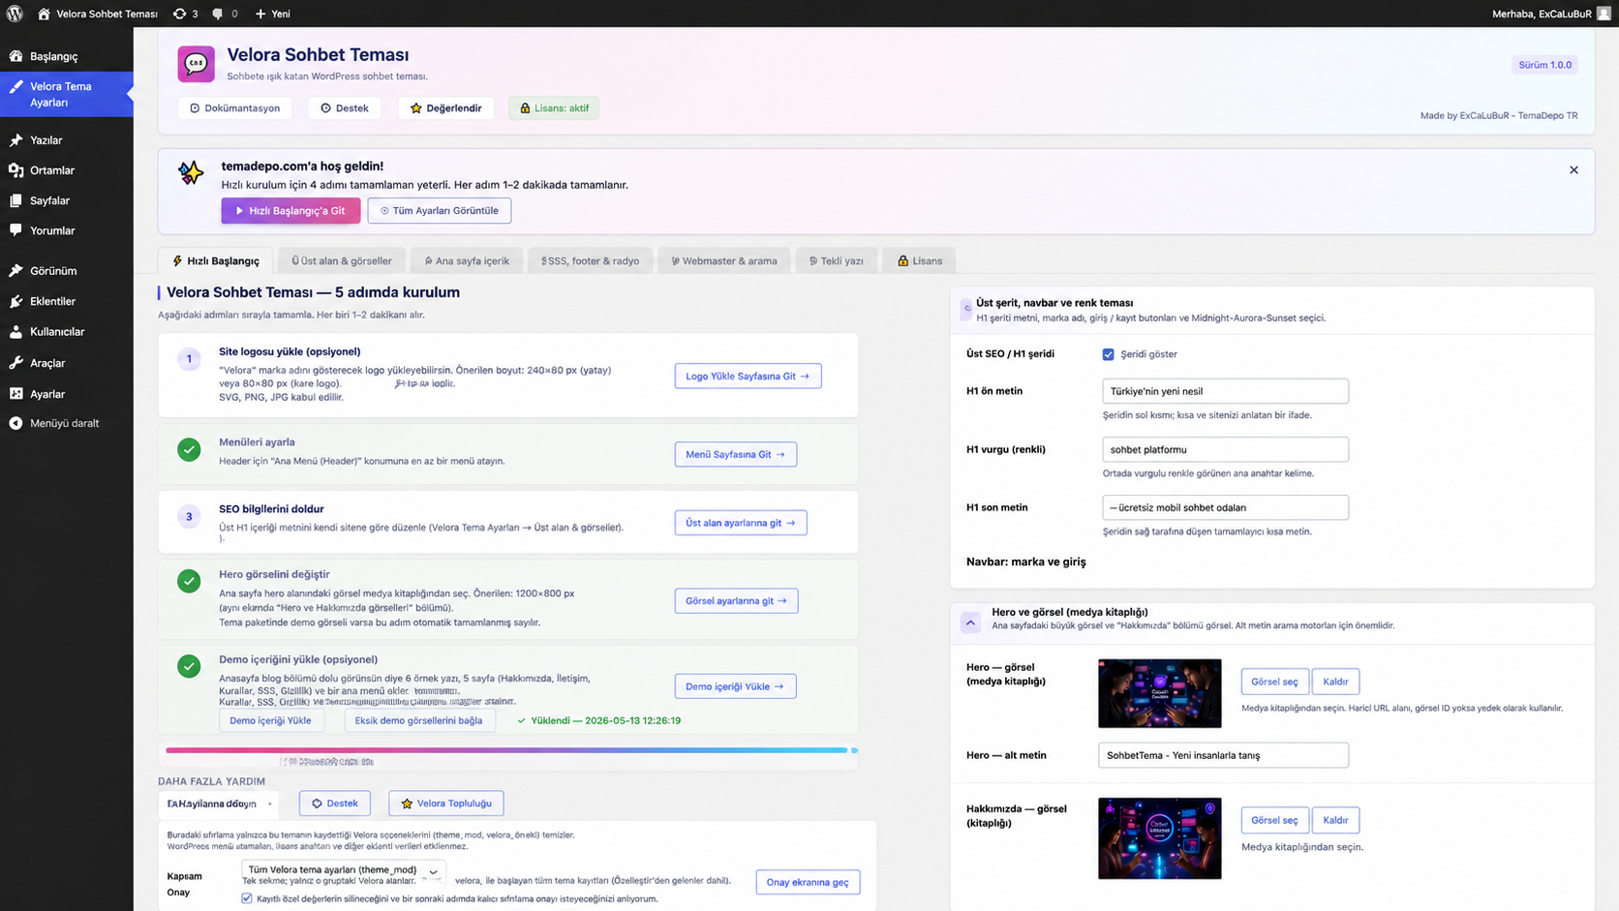Click Destek button under Daha Fazla Yardım
This screenshot has height=911, width=1619.
pos(335,804)
